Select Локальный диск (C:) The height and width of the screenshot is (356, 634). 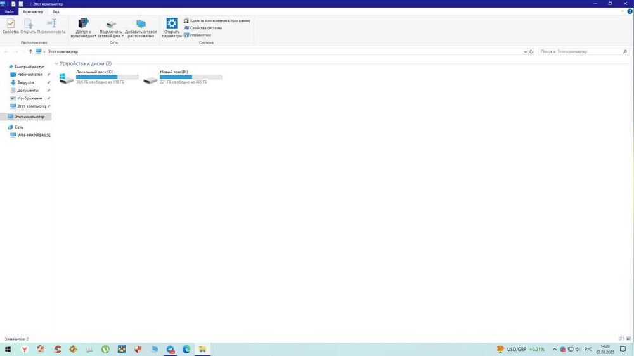[99, 77]
